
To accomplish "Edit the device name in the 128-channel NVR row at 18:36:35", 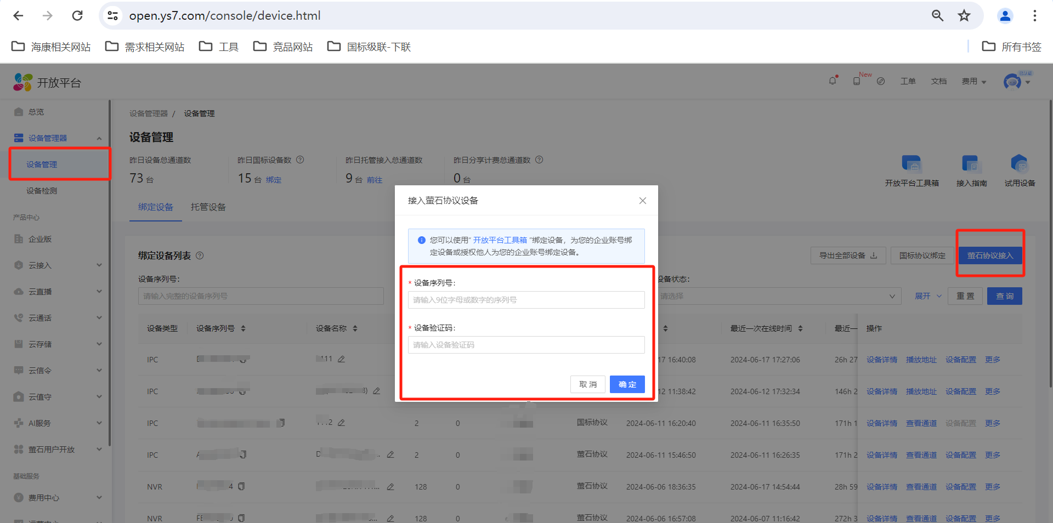I will (390, 487).
